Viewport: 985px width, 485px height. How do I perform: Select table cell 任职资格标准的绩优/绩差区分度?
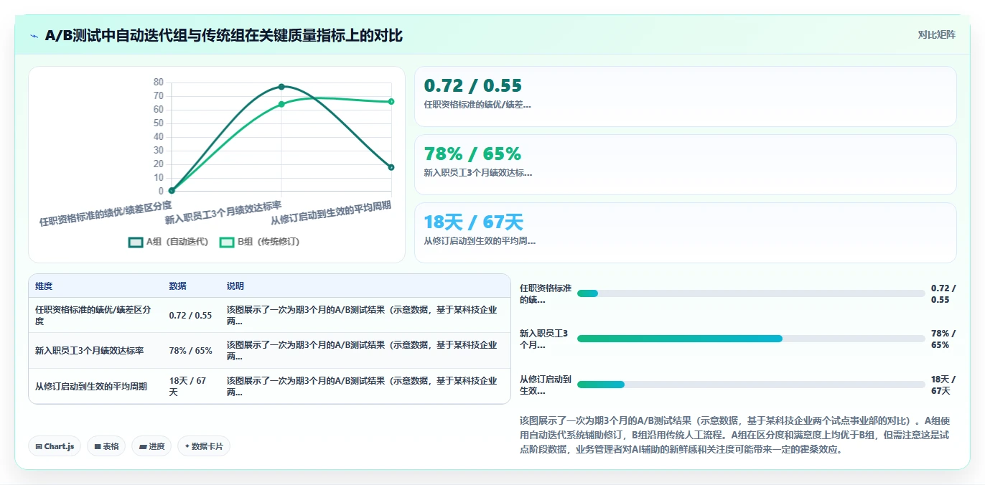point(95,315)
